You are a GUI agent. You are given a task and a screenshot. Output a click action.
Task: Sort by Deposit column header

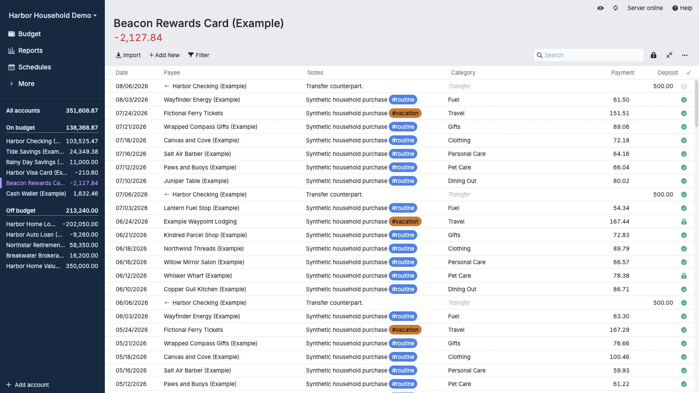[668, 72]
